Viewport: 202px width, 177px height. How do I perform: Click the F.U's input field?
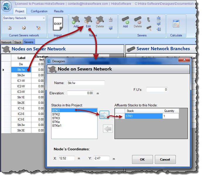pyautogui.click(x=157, y=90)
